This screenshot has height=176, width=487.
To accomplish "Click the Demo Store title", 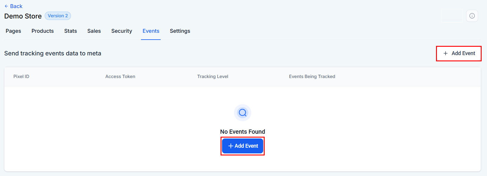I will 23,16.
